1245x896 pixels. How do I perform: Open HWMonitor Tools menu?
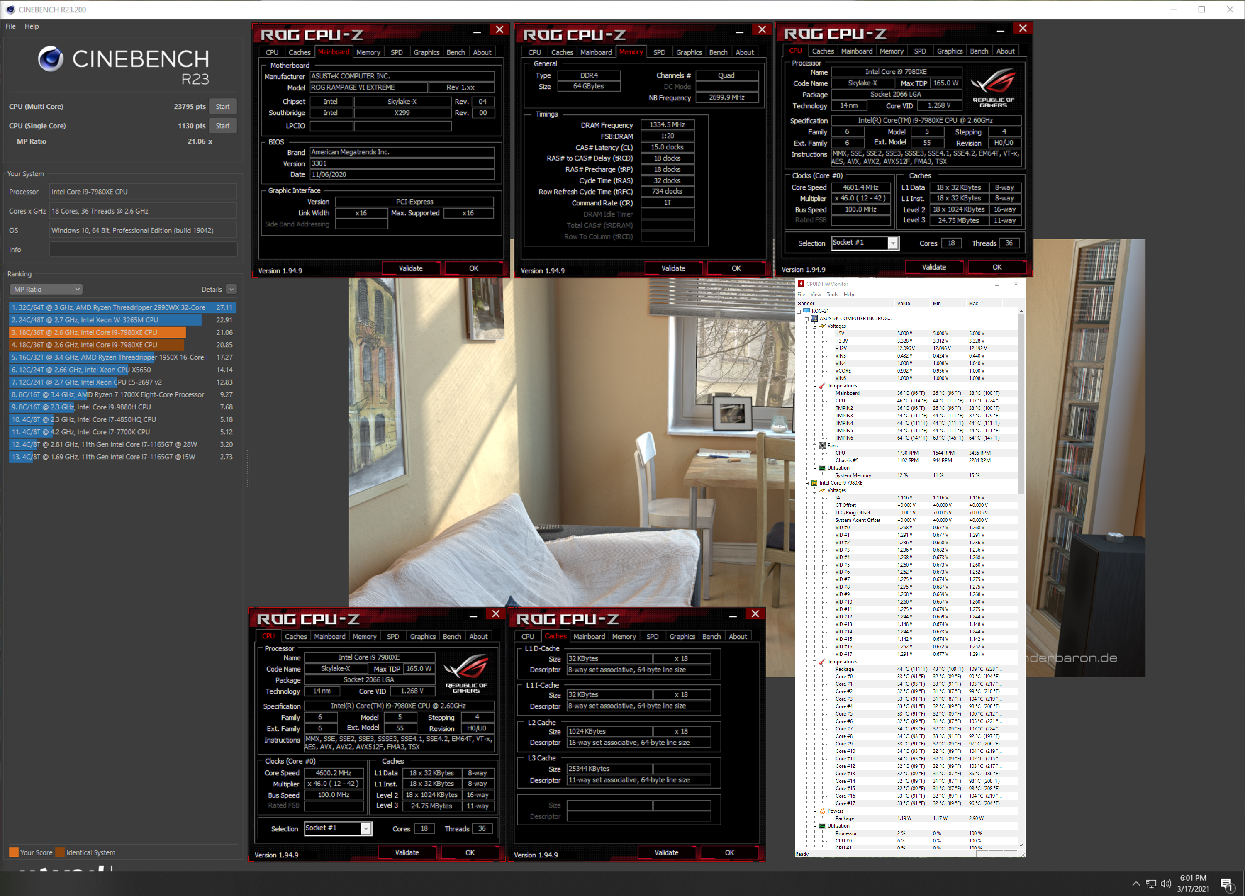coord(833,294)
